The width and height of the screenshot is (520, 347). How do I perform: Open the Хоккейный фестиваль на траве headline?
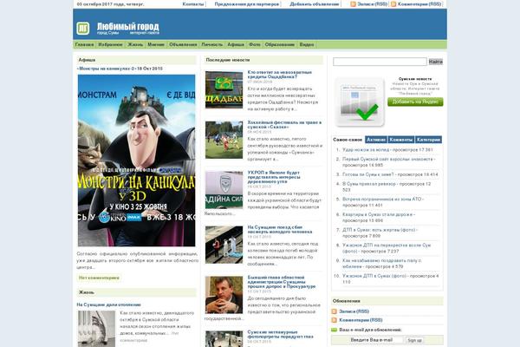pyautogui.click(x=284, y=125)
